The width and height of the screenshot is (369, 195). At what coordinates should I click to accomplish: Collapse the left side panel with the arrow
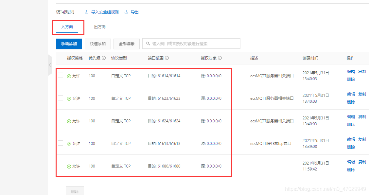(x=50, y=65)
